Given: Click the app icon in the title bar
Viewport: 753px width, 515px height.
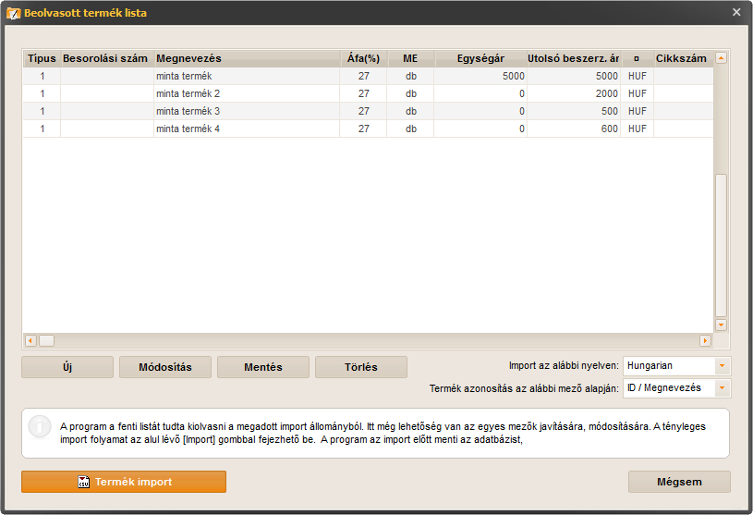Looking at the screenshot, I should [x=13, y=13].
